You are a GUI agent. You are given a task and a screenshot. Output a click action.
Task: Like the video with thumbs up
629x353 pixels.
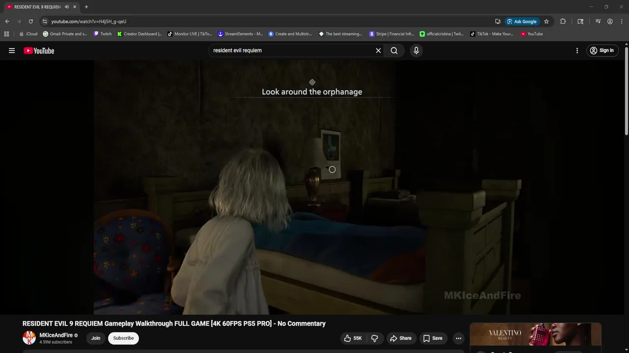353,338
